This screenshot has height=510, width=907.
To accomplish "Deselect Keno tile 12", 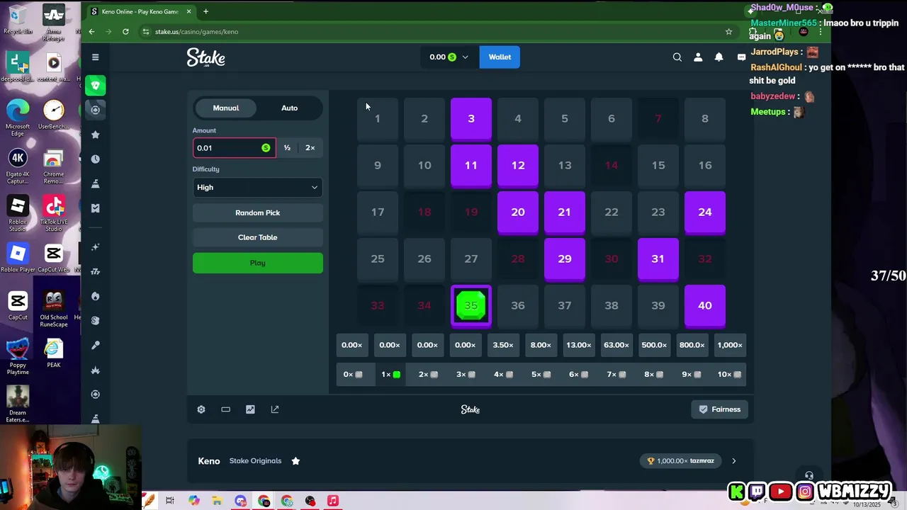I will coord(518,165).
